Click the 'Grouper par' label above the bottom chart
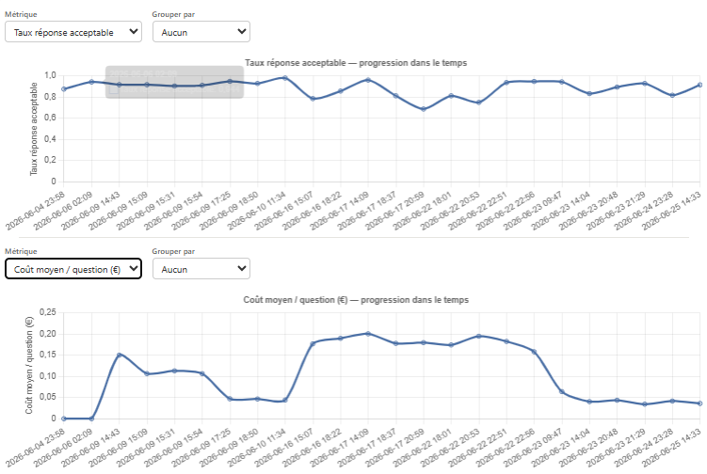Image resolution: width=707 pixels, height=474 pixels. pos(173,251)
